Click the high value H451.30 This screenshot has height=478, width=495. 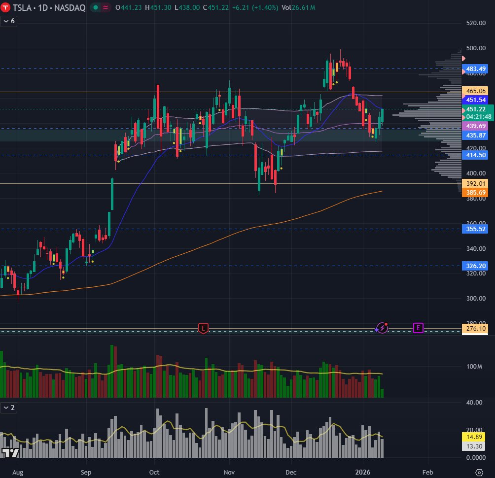click(158, 7)
